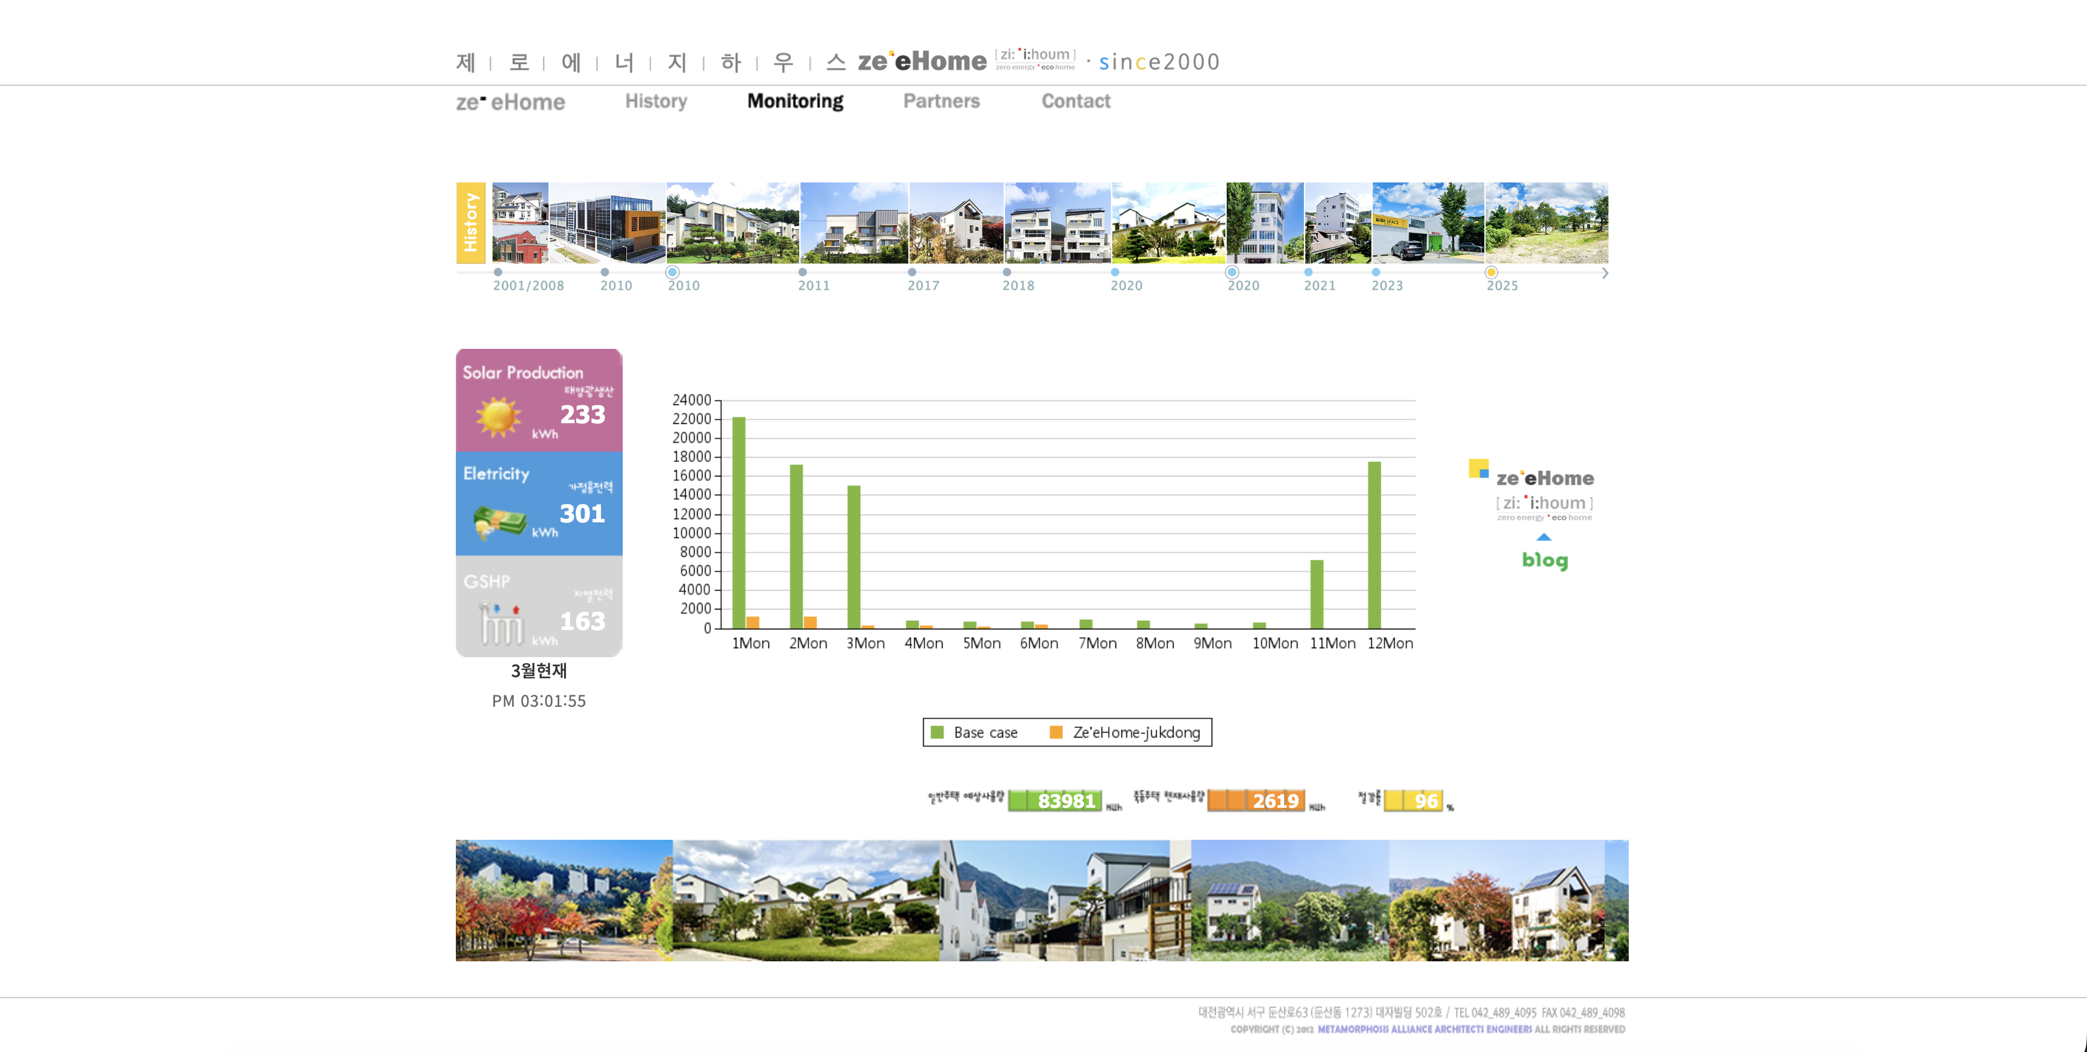Screen dimensions: 2087x1052
Task: Select the 2025 timeline marker dot
Action: click(1491, 273)
